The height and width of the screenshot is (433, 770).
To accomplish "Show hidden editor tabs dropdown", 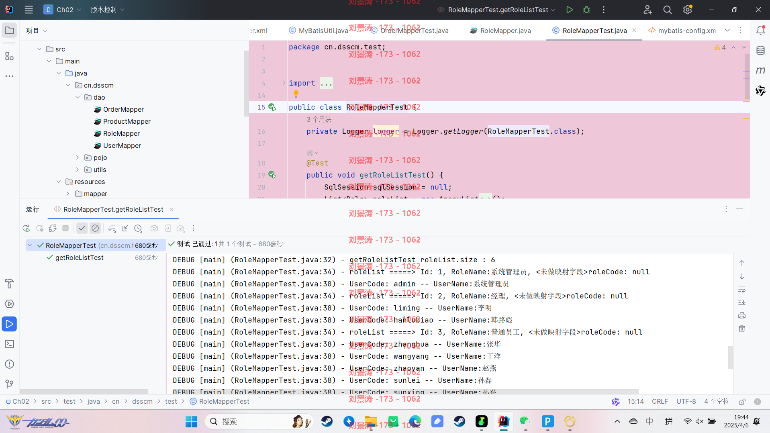I will [x=727, y=31].
